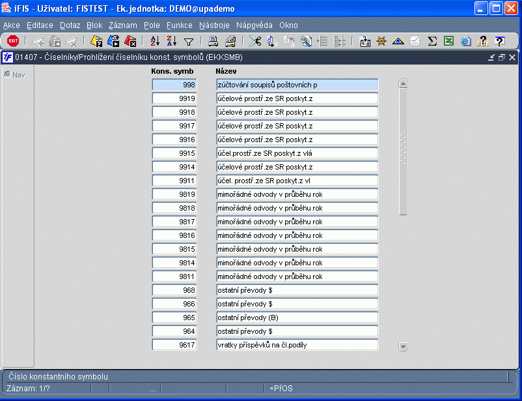Open the Okno menu

point(288,25)
